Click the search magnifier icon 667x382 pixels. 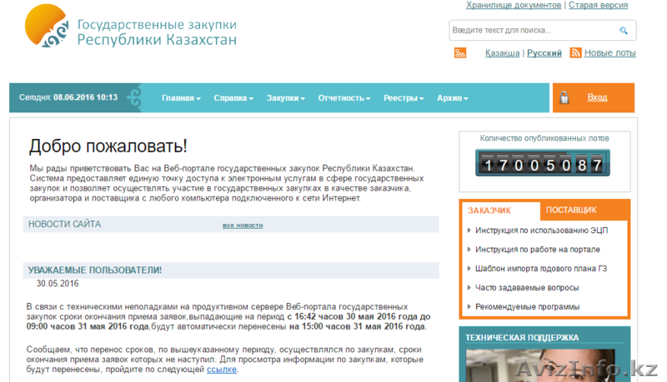(x=623, y=31)
